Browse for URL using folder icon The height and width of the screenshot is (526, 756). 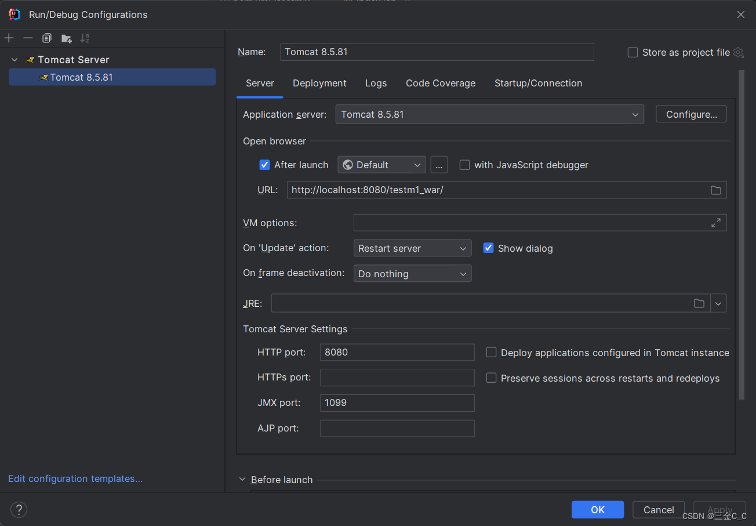pos(716,190)
